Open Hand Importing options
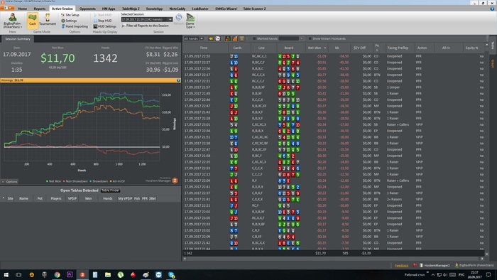497x280 pixels. tap(75, 26)
